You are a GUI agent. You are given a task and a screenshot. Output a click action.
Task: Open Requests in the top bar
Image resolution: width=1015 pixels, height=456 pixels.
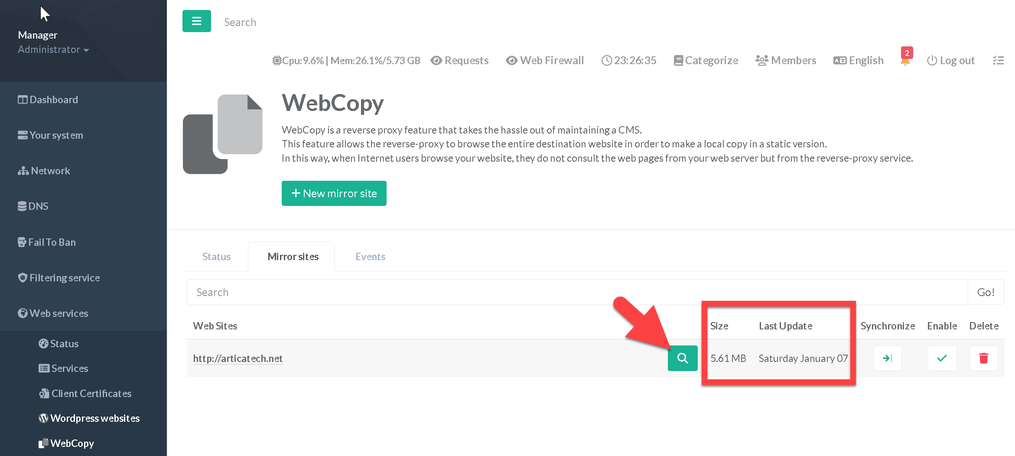pyautogui.click(x=459, y=61)
